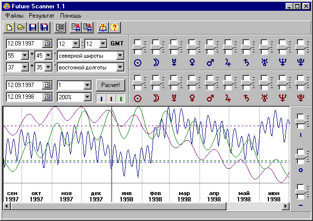This screenshot has width=313, height=221.
Task: Open calendar picker beside 12.09.1998 date
Action: (x=47, y=97)
